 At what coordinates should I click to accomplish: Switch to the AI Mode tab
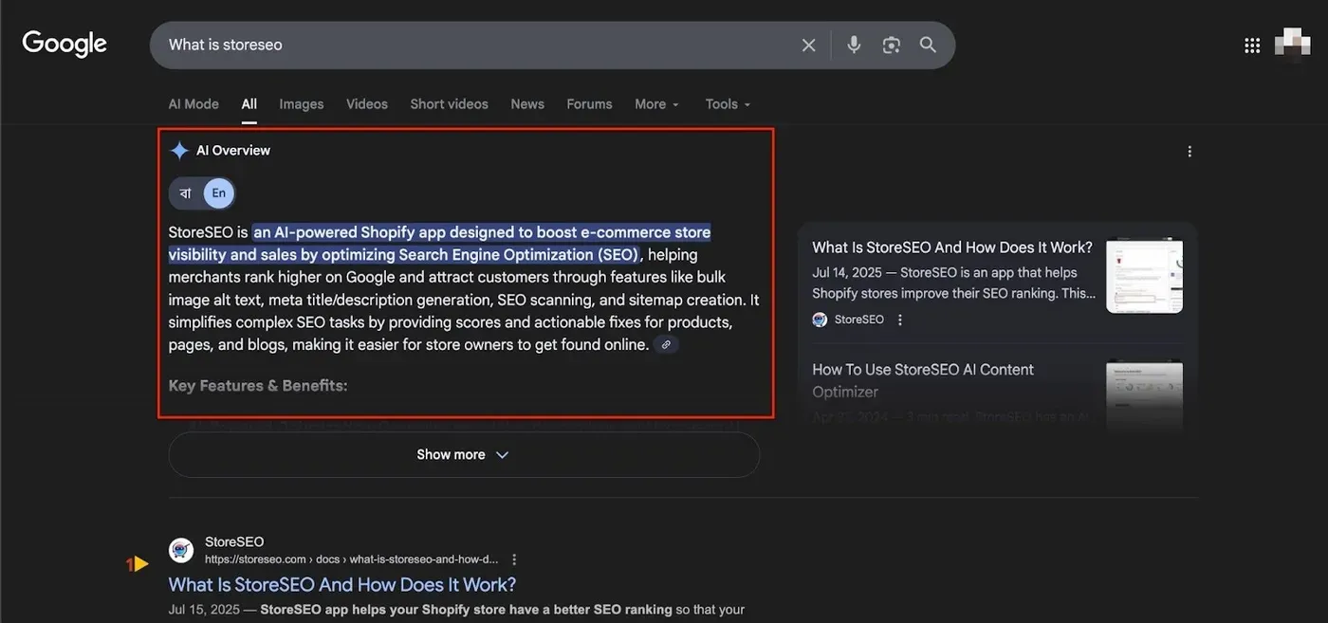coord(194,104)
